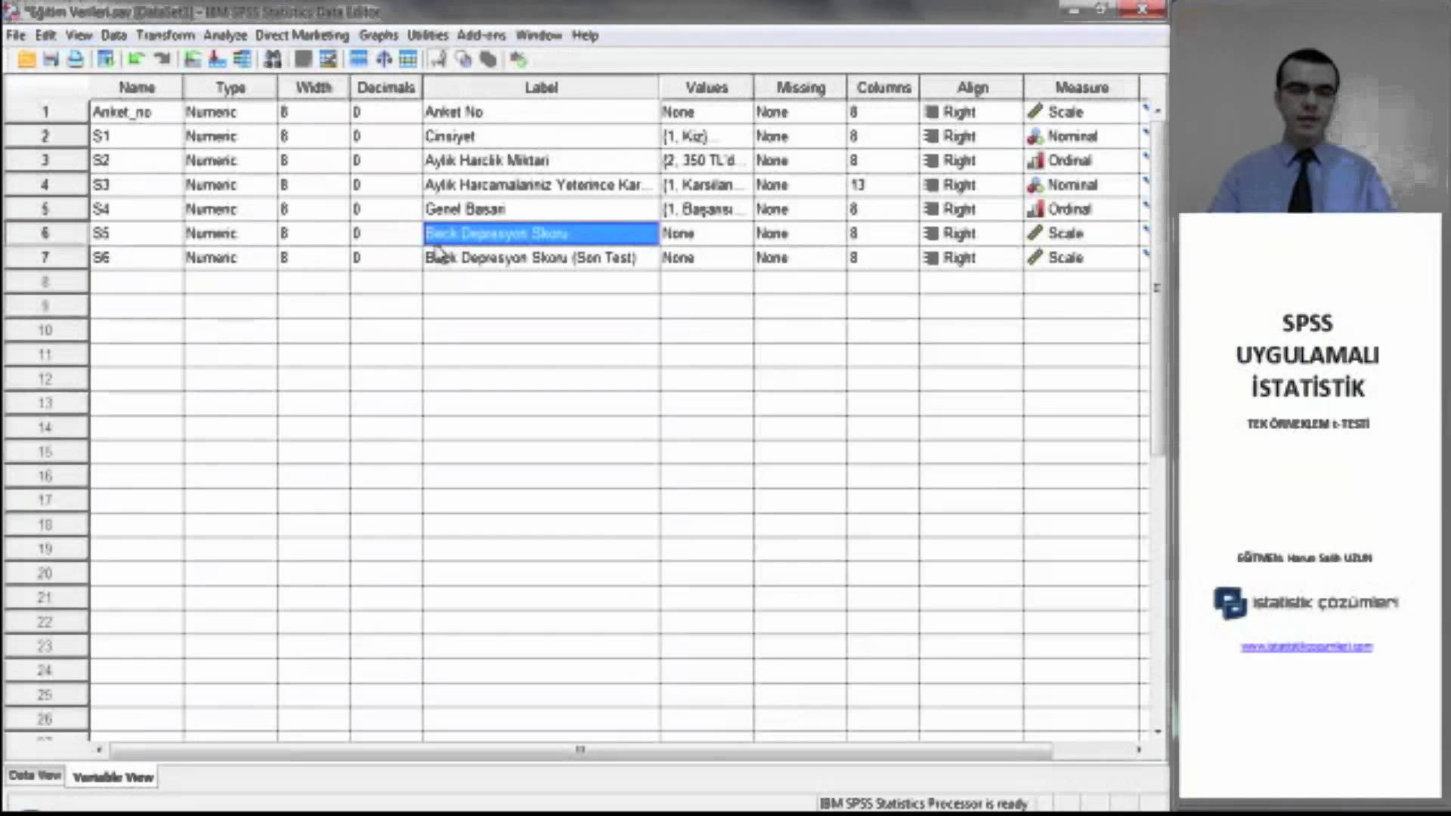
Task: Click the Nominal icon in S3 row
Action: tap(1035, 184)
